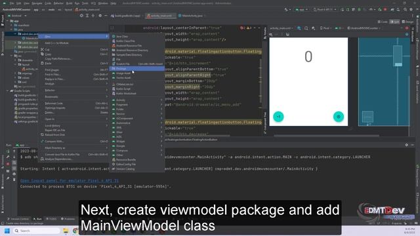Select Android Resource File entry
Image resolution: width=420 pixels, height=236 pixels.
pyautogui.click(x=137, y=45)
